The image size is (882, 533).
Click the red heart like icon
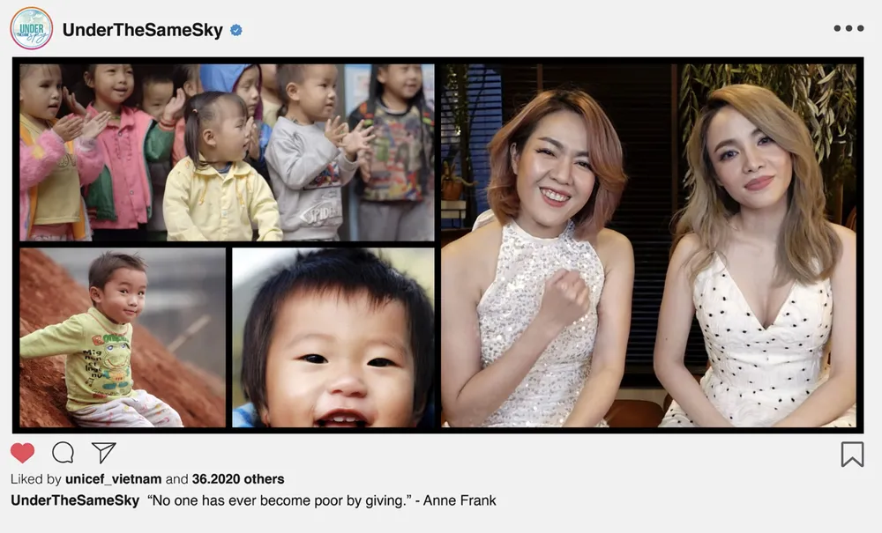coord(23,453)
